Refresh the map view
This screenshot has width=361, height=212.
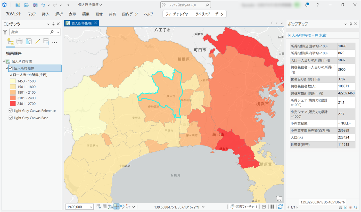[280, 207]
